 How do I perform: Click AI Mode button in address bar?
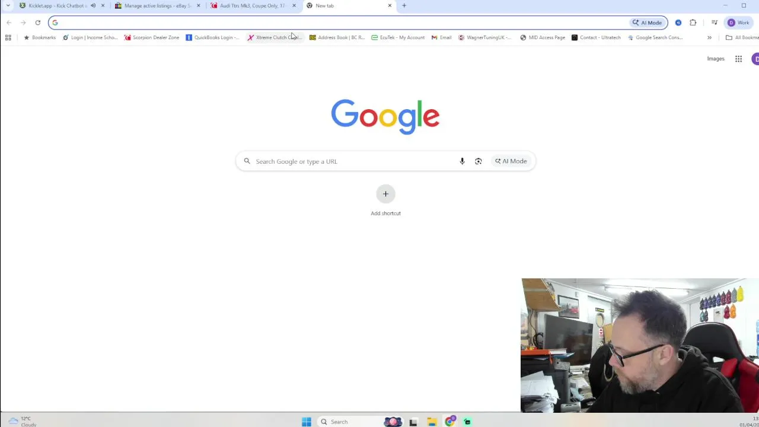[647, 23]
